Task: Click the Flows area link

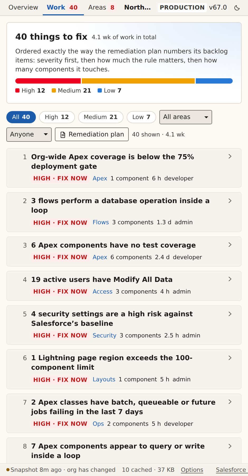Action: click(x=101, y=222)
